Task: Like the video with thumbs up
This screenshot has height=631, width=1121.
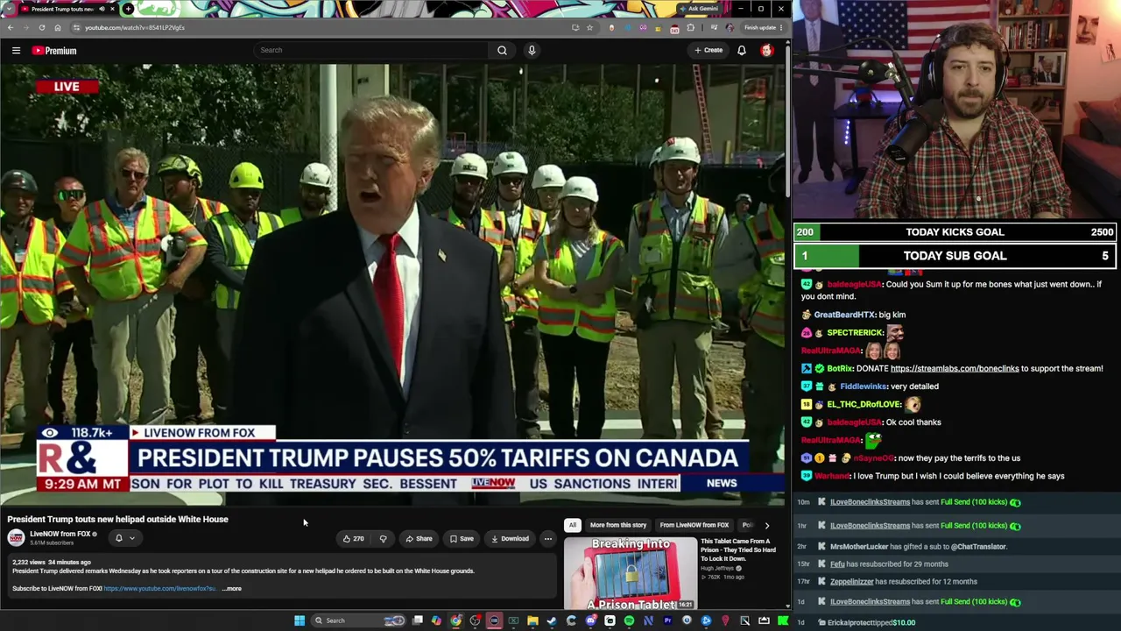Action: click(x=354, y=539)
